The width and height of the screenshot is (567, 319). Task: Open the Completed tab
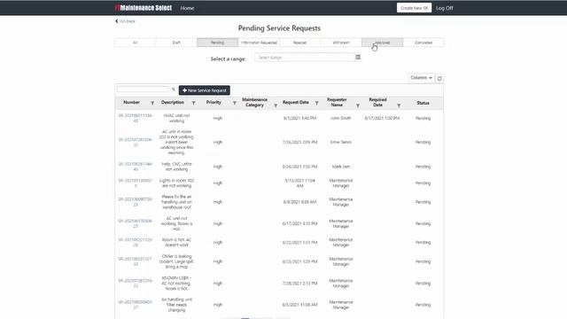[423, 43]
